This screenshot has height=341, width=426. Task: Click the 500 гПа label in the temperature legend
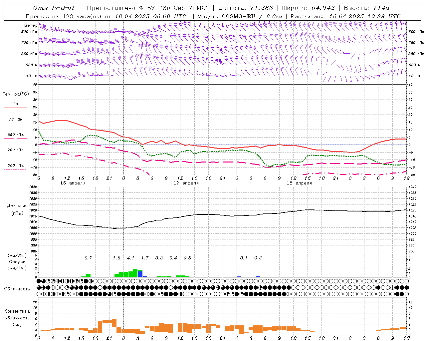point(15,166)
